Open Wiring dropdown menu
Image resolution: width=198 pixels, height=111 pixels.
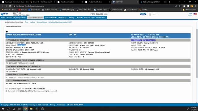[72, 18]
